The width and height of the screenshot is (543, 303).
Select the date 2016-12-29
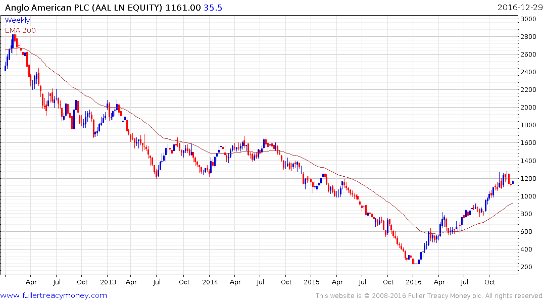[x=520, y=8]
